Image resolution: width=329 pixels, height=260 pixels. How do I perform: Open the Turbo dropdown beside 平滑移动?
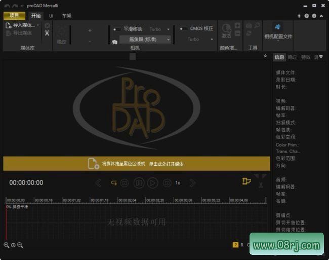pyautogui.click(x=168, y=29)
